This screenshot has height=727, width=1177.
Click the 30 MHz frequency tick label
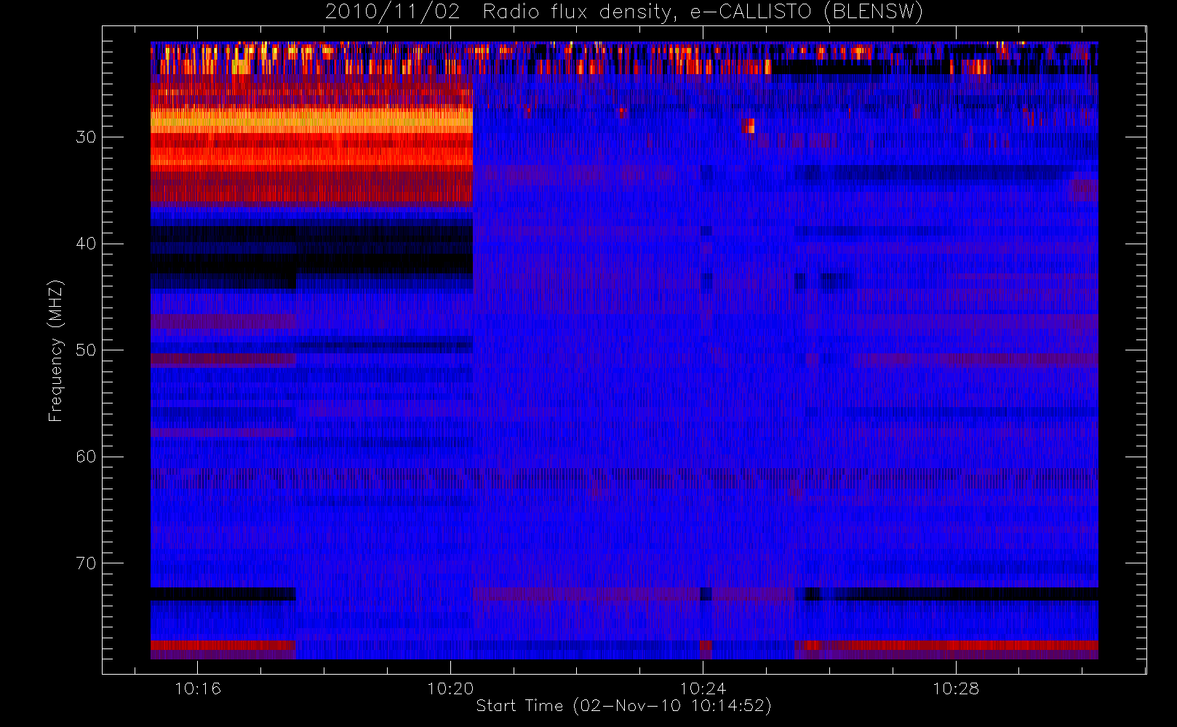tap(86, 137)
